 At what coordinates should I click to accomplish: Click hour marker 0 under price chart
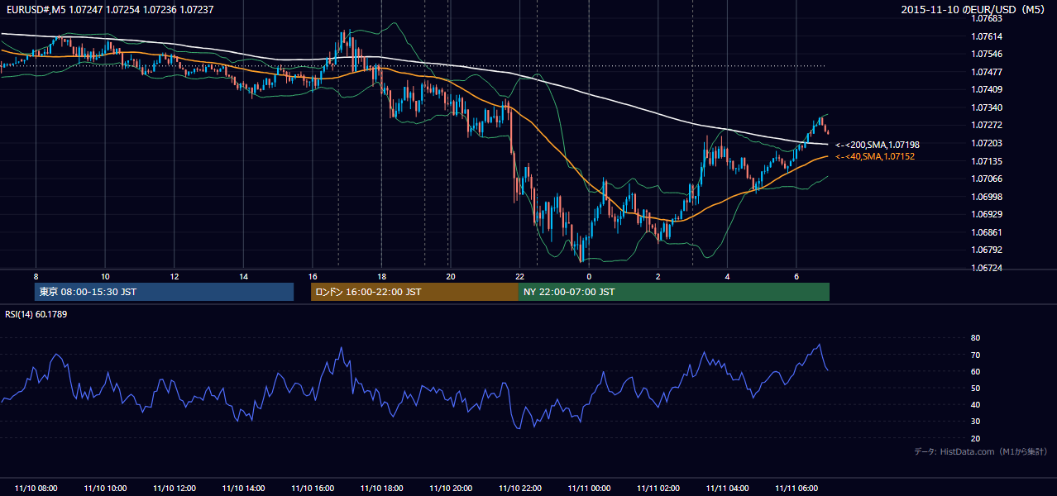coord(589,276)
